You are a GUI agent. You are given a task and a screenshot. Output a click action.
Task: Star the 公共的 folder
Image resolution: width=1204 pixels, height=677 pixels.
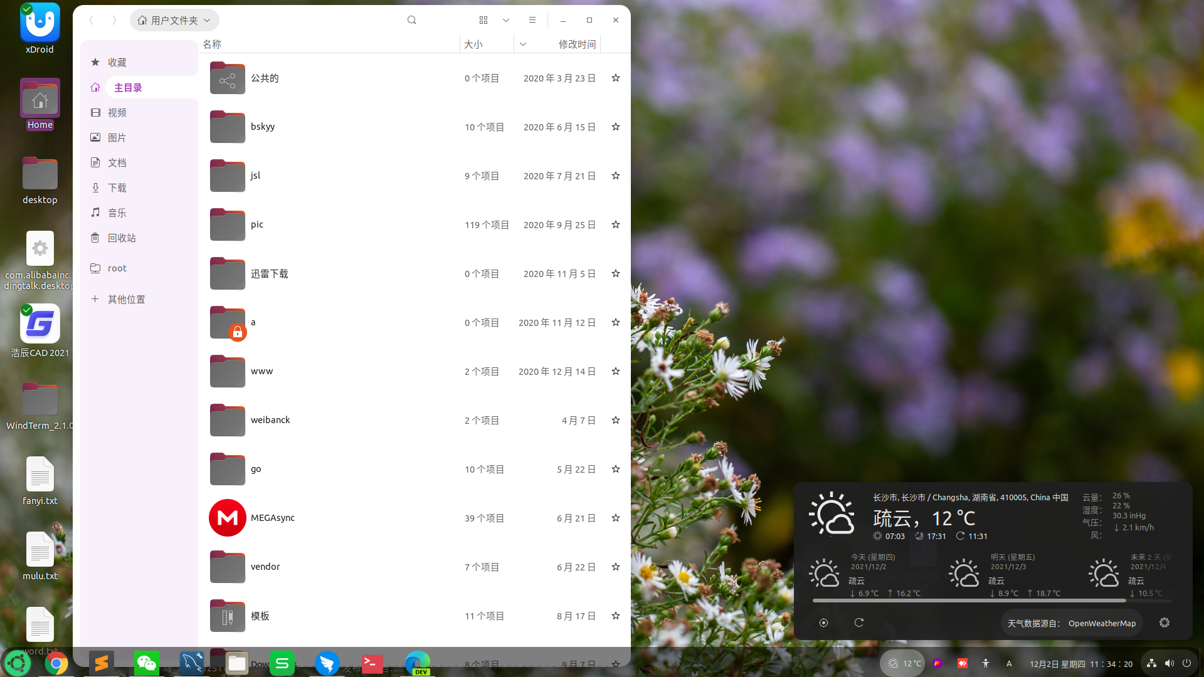click(616, 78)
